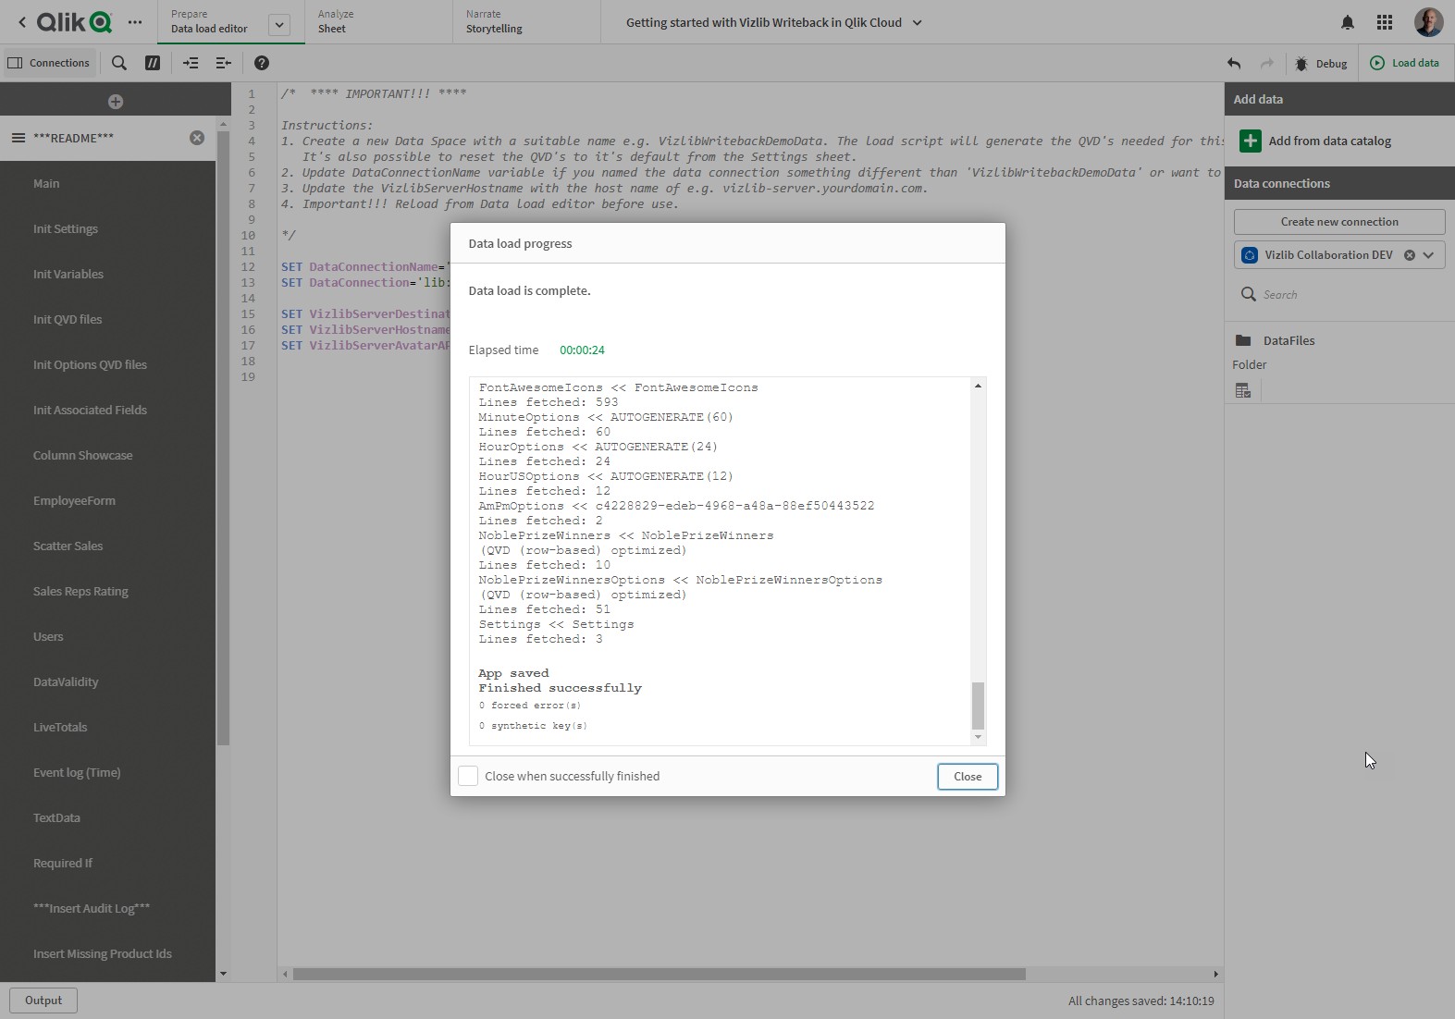Open the Event log (Time) section
The height and width of the screenshot is (1019, 1455).
[x=107, y=772]
